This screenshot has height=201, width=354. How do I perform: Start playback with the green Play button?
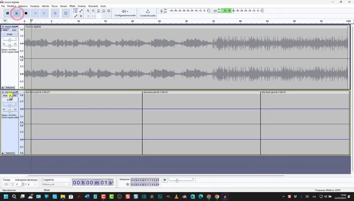click(17, 13)
